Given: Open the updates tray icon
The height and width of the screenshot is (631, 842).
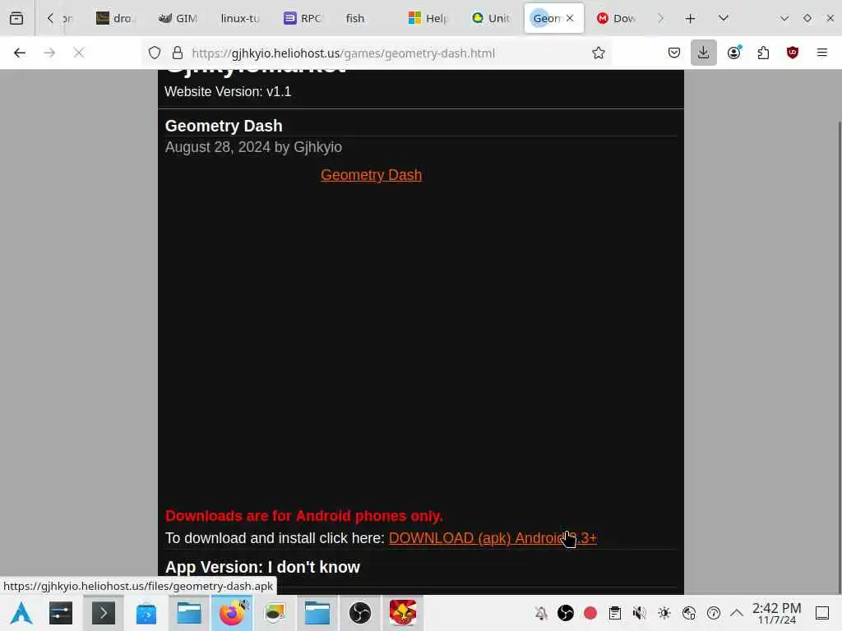Looking at the screenshot, I should 714,613.
